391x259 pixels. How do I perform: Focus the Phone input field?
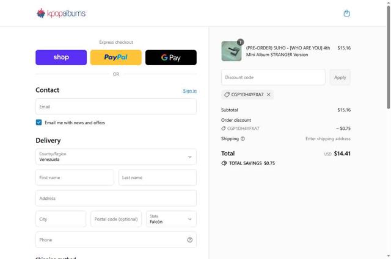tap(116, 240)
